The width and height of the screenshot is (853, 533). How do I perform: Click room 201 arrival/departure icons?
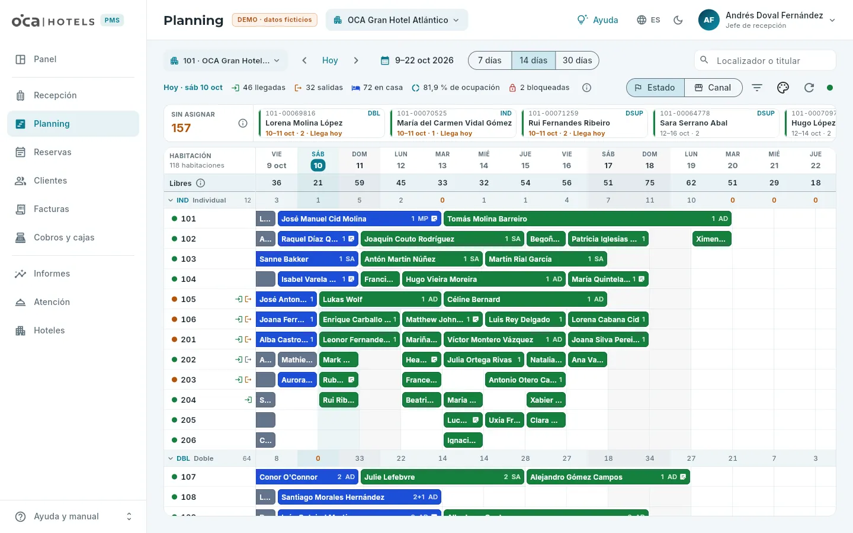[x=243, y=339]
